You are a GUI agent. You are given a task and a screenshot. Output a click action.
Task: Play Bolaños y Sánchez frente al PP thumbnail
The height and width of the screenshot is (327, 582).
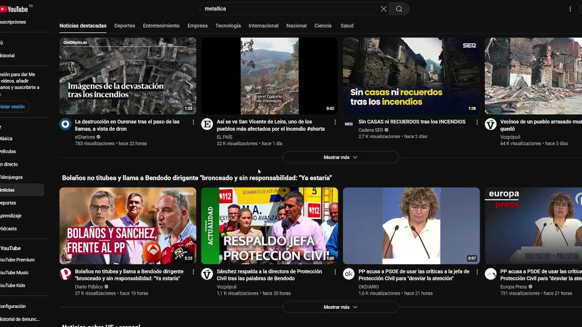pyautogui.click(x=128, y=226)
